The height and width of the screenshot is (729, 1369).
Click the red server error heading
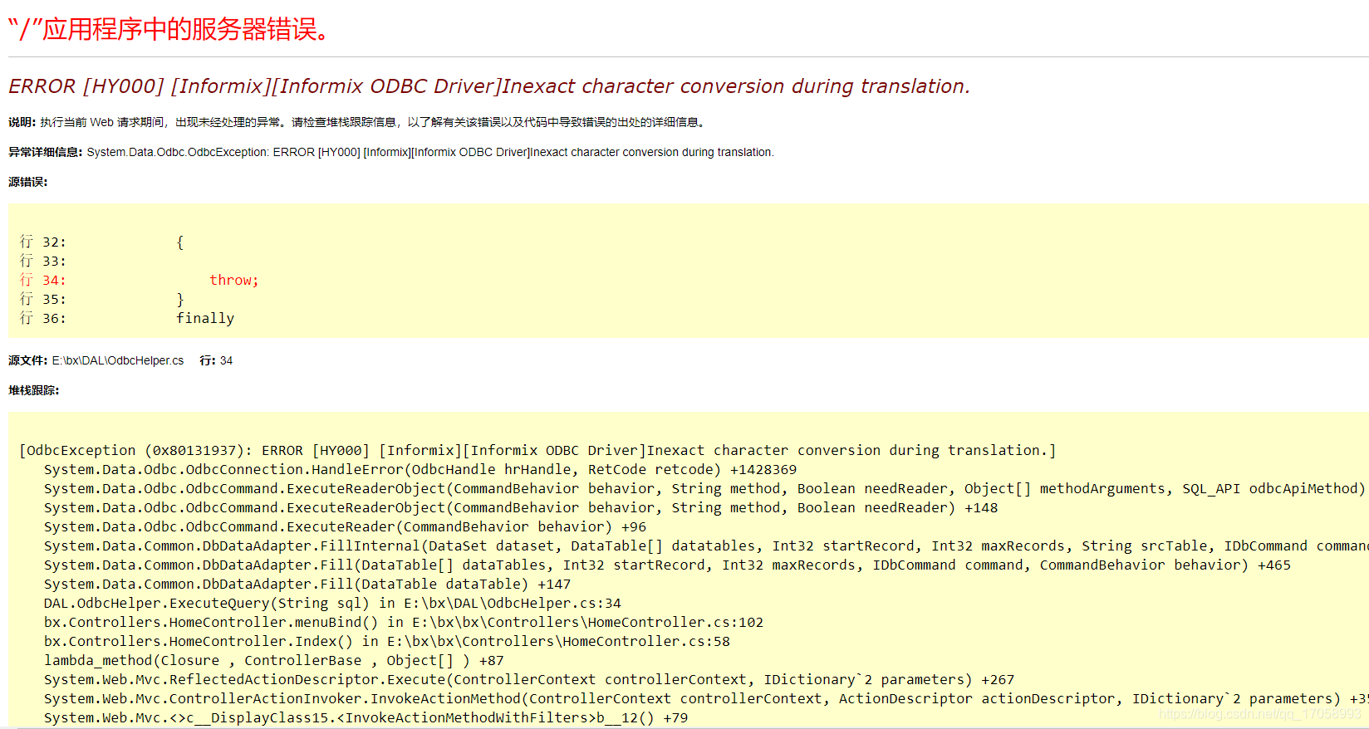click(x=170, y=30)
